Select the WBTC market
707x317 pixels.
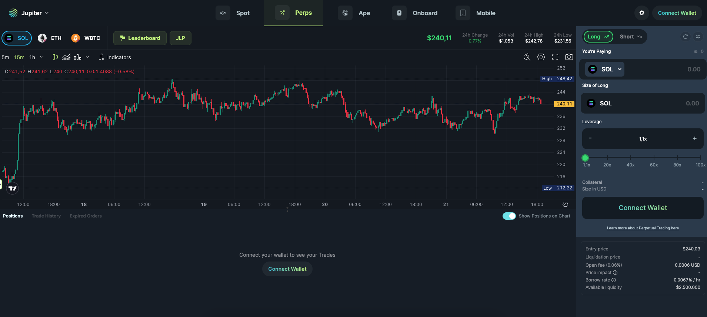pos(86,38)
